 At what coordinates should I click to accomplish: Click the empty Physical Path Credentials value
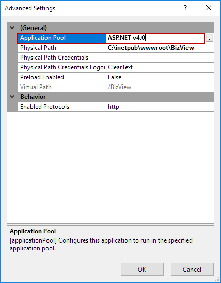(160, 58)
